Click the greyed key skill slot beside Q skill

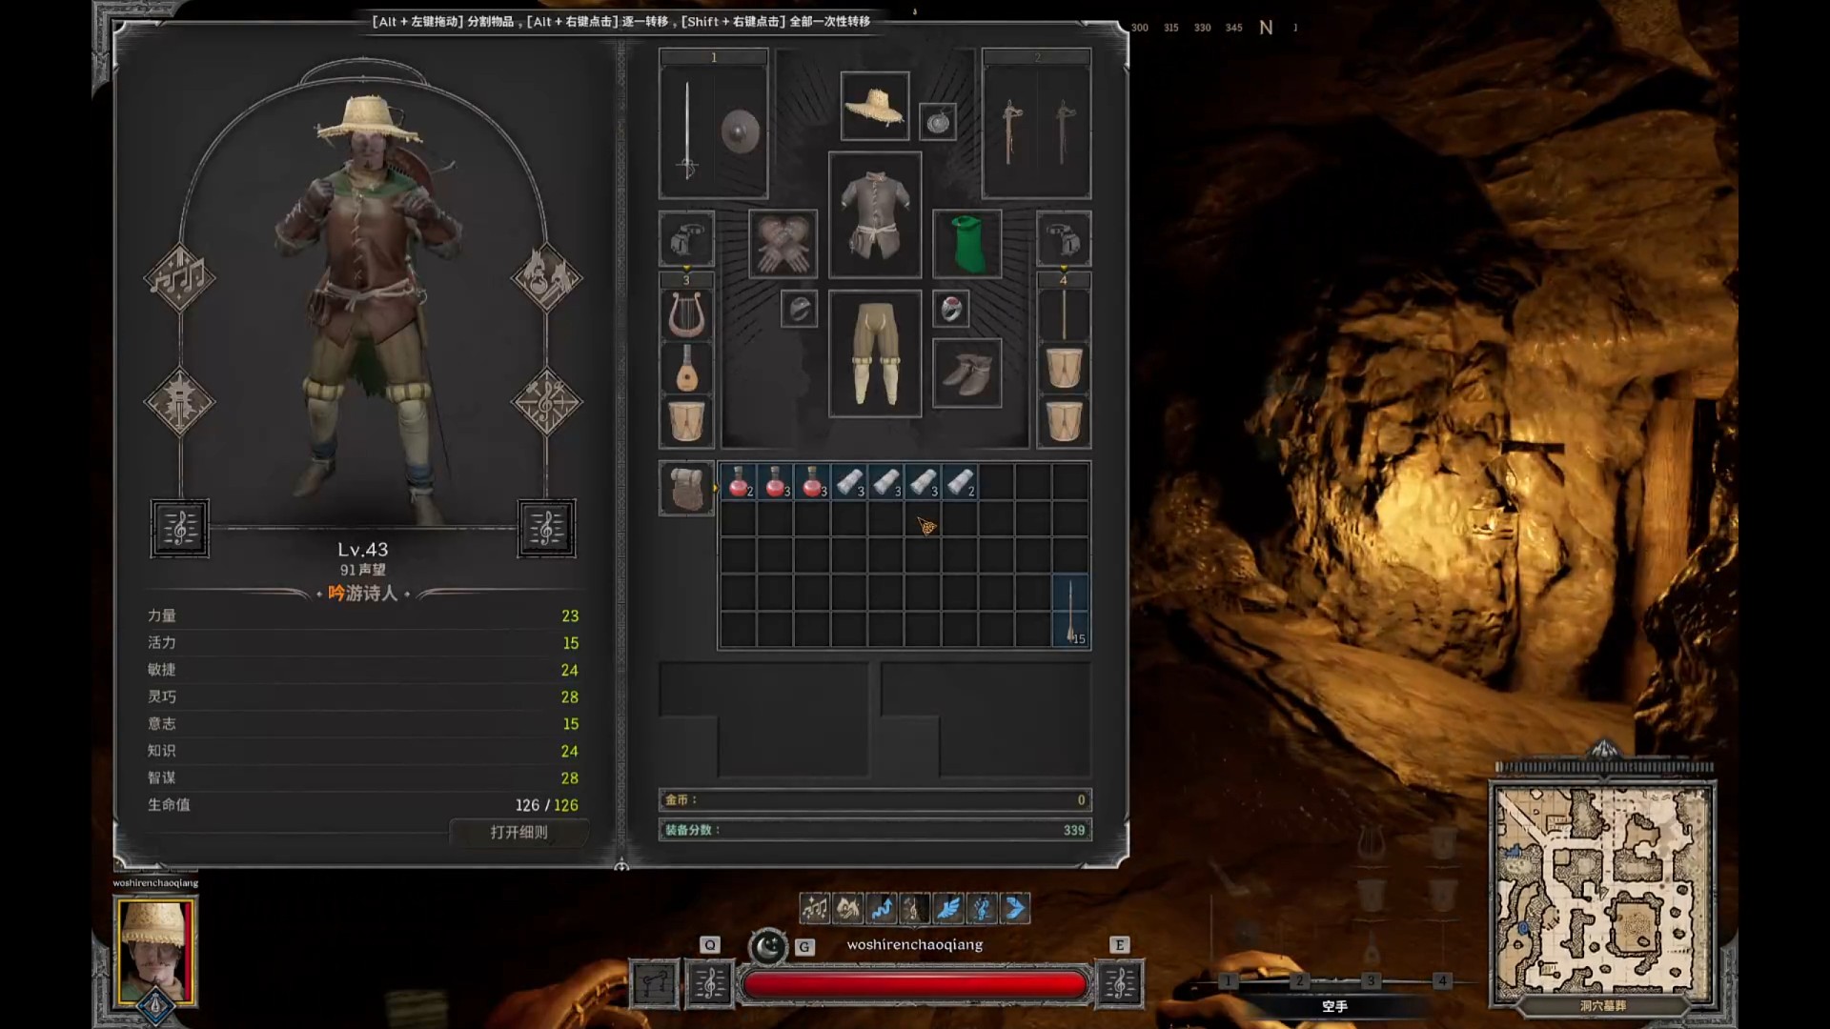point(655,983)
